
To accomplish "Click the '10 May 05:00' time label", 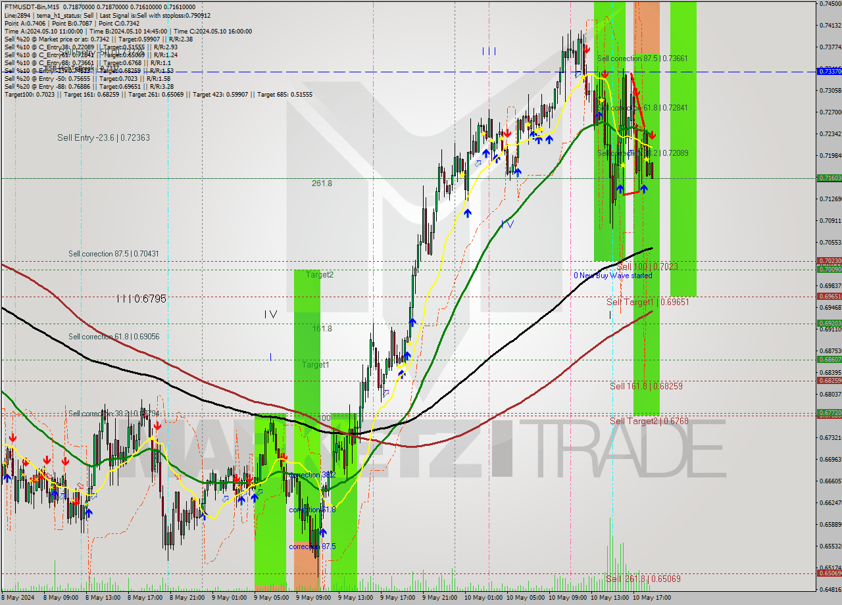I will pyautogui.click(x=525, y=598).
